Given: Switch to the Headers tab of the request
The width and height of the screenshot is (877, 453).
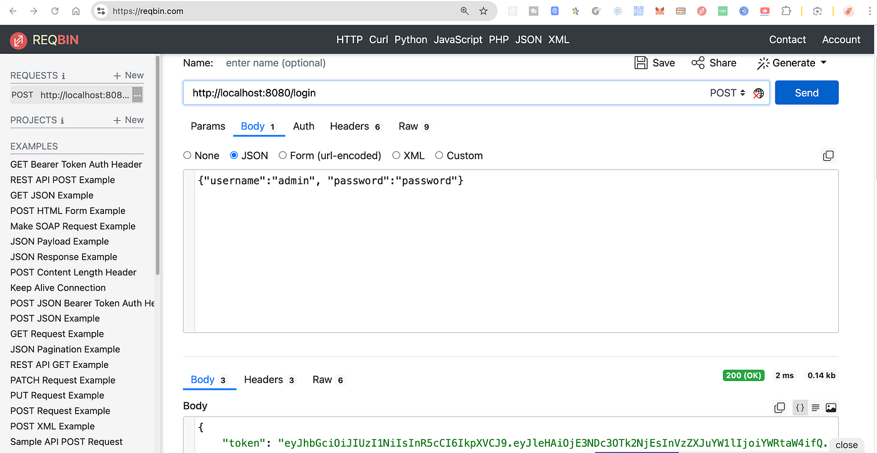Looking at the screenshot, I should click(x=349, y=126).
